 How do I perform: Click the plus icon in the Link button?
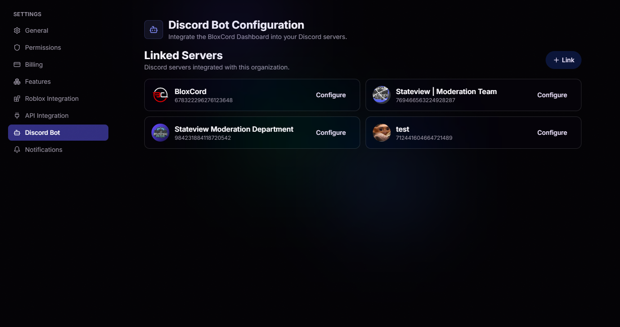click(556, 60)
